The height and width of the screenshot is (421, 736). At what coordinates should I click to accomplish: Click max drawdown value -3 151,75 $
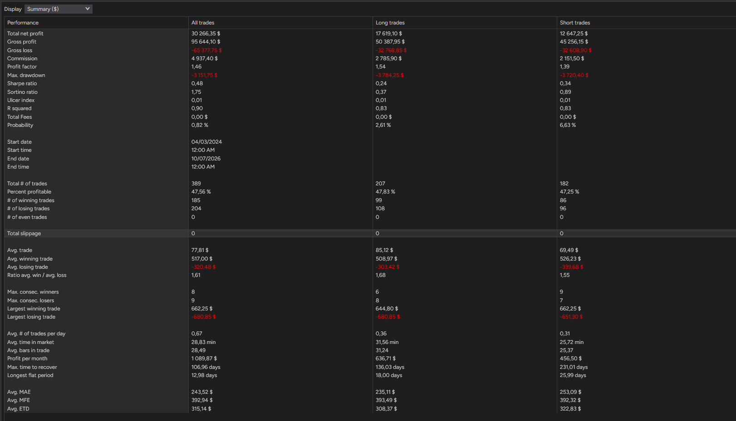point(204,75)
